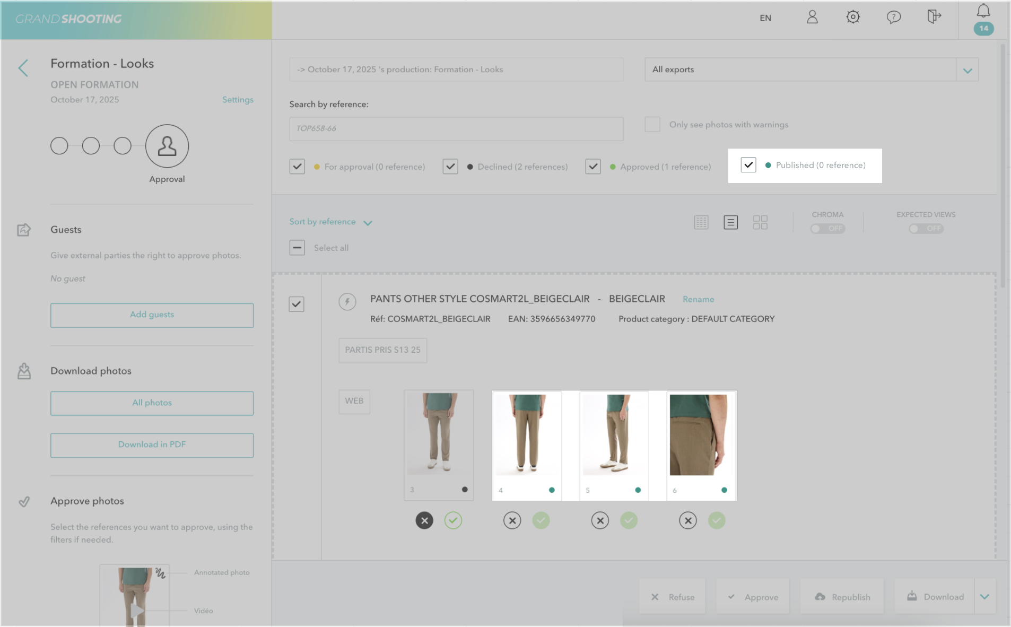Toggle the Select all checkbox
Viewport: 1011px width, 627px height.
coord(297,248)
